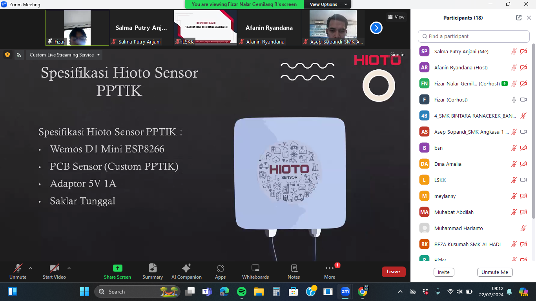This screenshot has width=536, height=301.
Task: Open the View Options dropdown
Action: pyautogui.click(x=328, y=4)
